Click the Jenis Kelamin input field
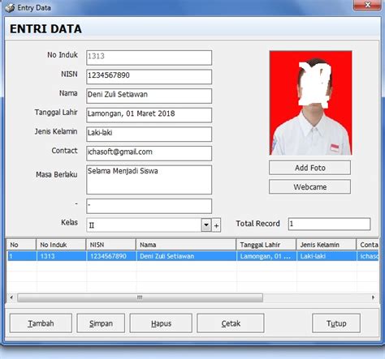 [x=149, y=135]
